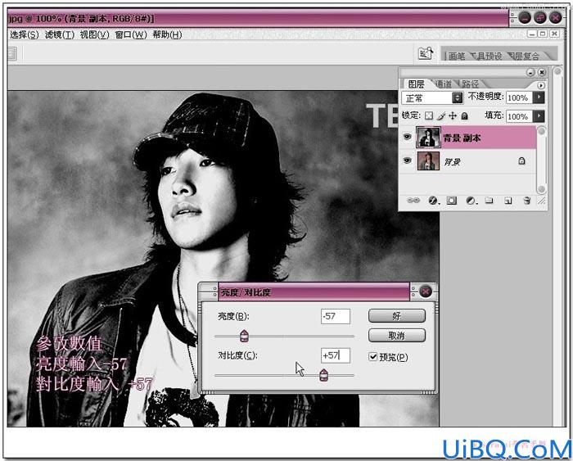
Task: Open the Layers panel flyout menu arrow
Action: [x=541, y=85]
